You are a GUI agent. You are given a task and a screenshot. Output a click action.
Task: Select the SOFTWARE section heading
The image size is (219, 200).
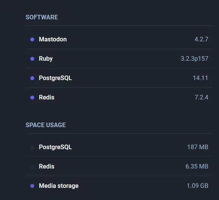[x=42, y=17]
